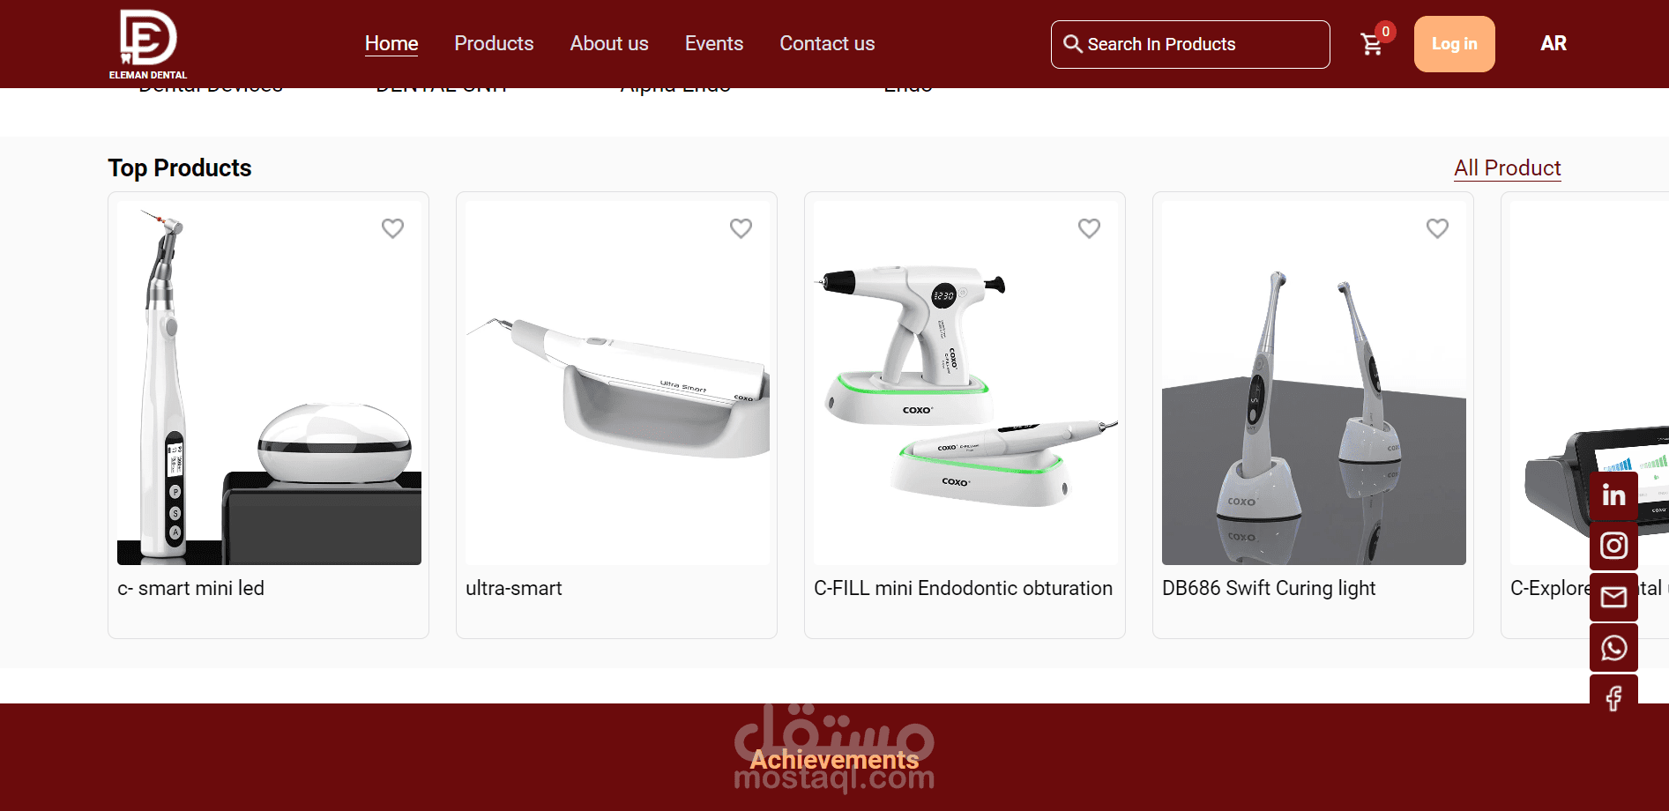Click the Eleman Dental logo

pos(148,44)
